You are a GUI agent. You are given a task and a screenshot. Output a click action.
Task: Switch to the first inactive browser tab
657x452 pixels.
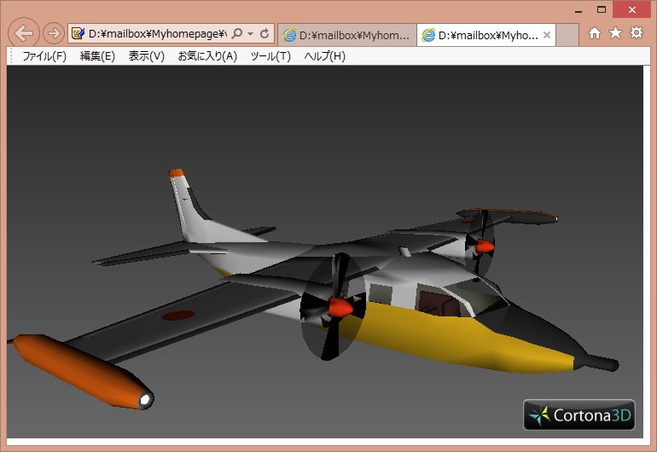pos(346,35)
